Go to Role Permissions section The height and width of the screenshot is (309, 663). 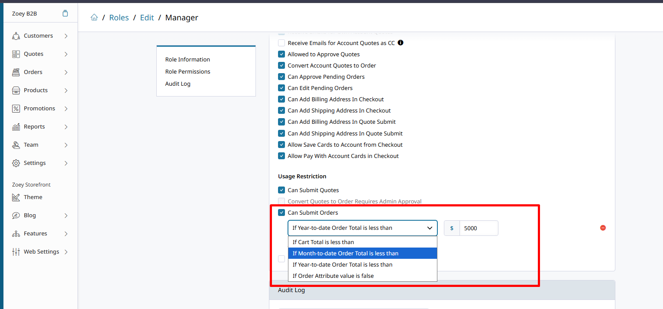[x=188, y=72]
